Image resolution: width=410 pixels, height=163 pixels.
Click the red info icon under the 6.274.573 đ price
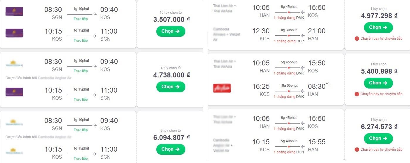coord(357,150)
